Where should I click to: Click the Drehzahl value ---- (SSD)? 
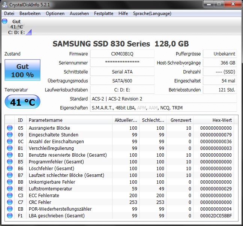point(220,72)
